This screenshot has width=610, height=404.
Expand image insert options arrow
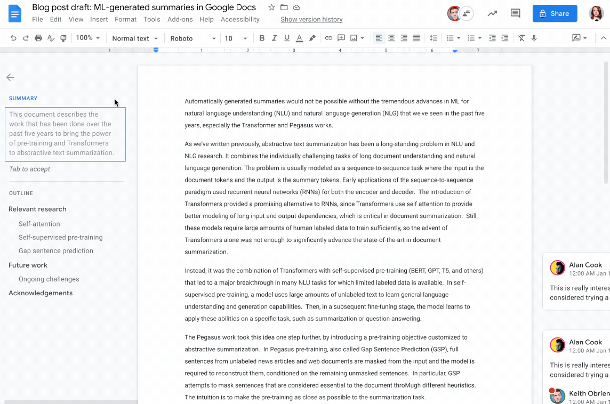362,38
